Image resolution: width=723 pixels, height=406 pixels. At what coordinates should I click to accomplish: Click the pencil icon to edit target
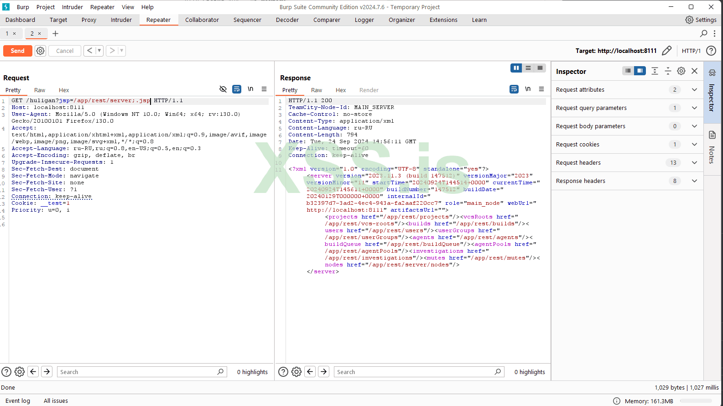click(x=666, y=51)
